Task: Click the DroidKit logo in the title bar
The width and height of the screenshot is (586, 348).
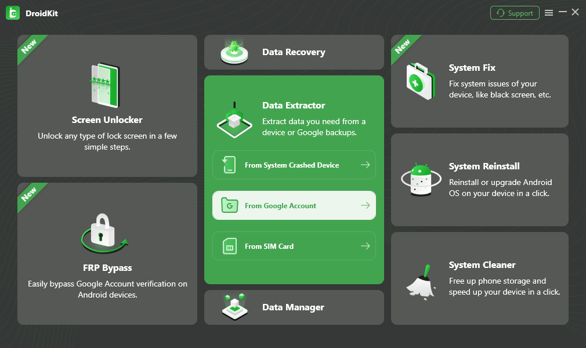Action: [12, 12]
